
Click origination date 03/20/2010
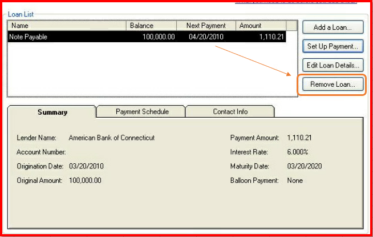pos(86,166)
